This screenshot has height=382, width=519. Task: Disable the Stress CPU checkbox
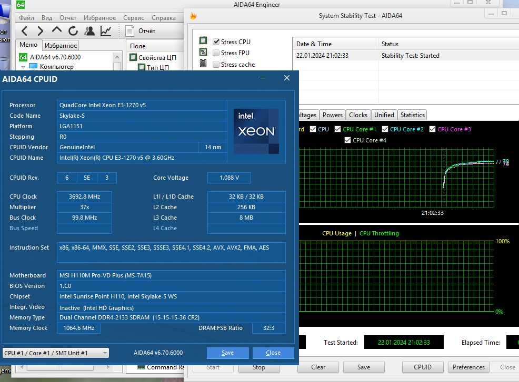(x=216, y=42)
